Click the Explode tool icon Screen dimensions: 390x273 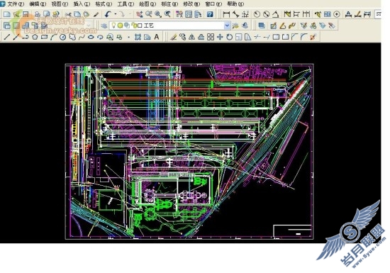[313, 38]
